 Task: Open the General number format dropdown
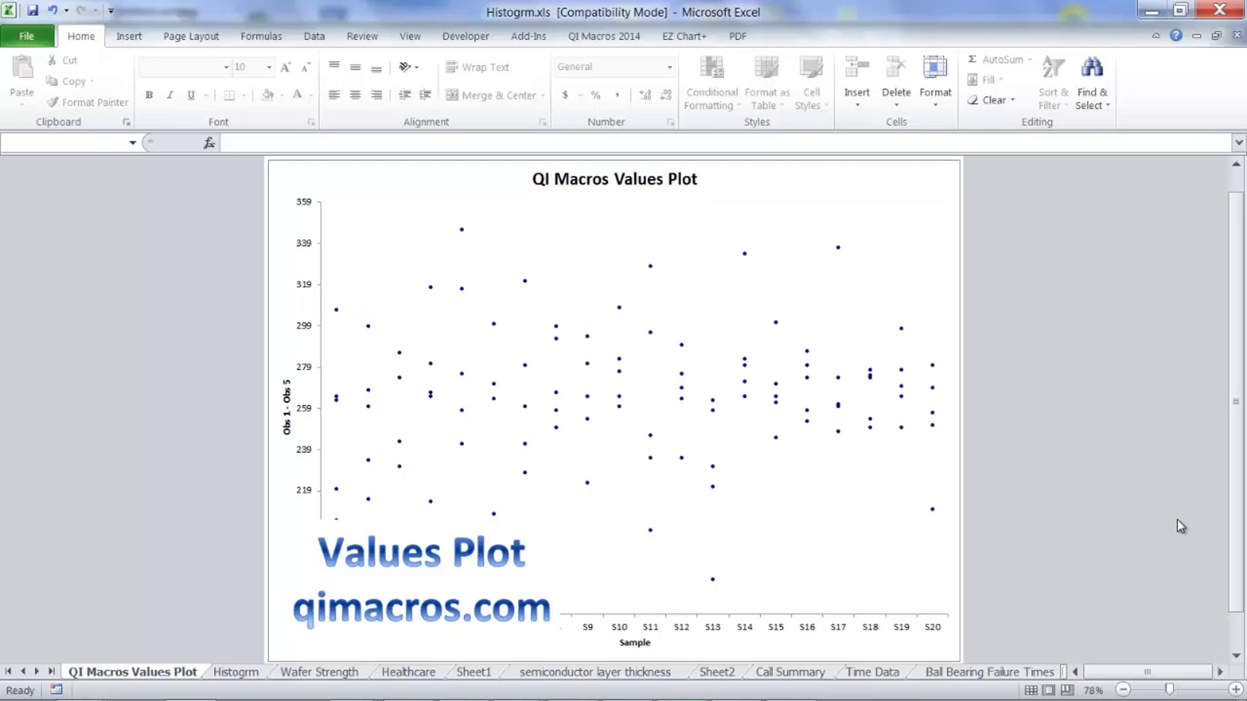(x=669, y=67)
